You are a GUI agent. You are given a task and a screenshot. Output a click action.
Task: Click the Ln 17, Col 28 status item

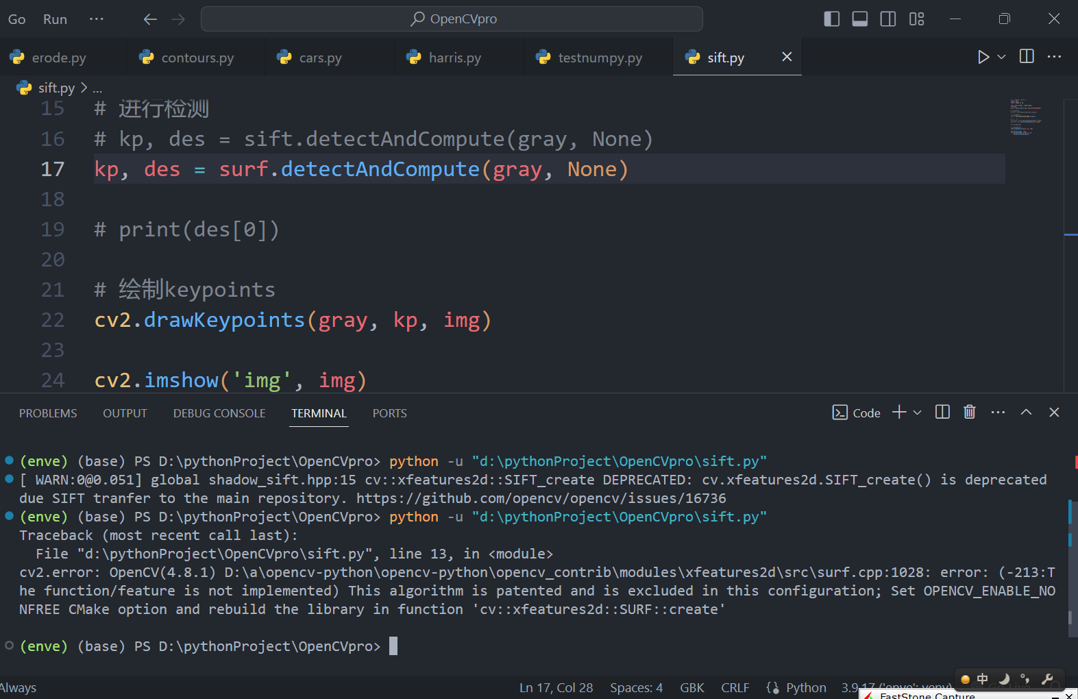(556, 687)
